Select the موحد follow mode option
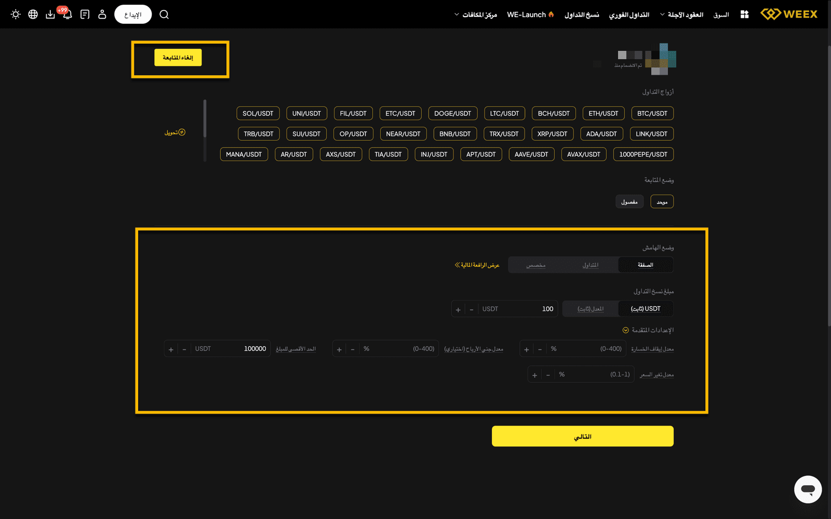Viewport: 831px width, 519px height. point(662,201)
